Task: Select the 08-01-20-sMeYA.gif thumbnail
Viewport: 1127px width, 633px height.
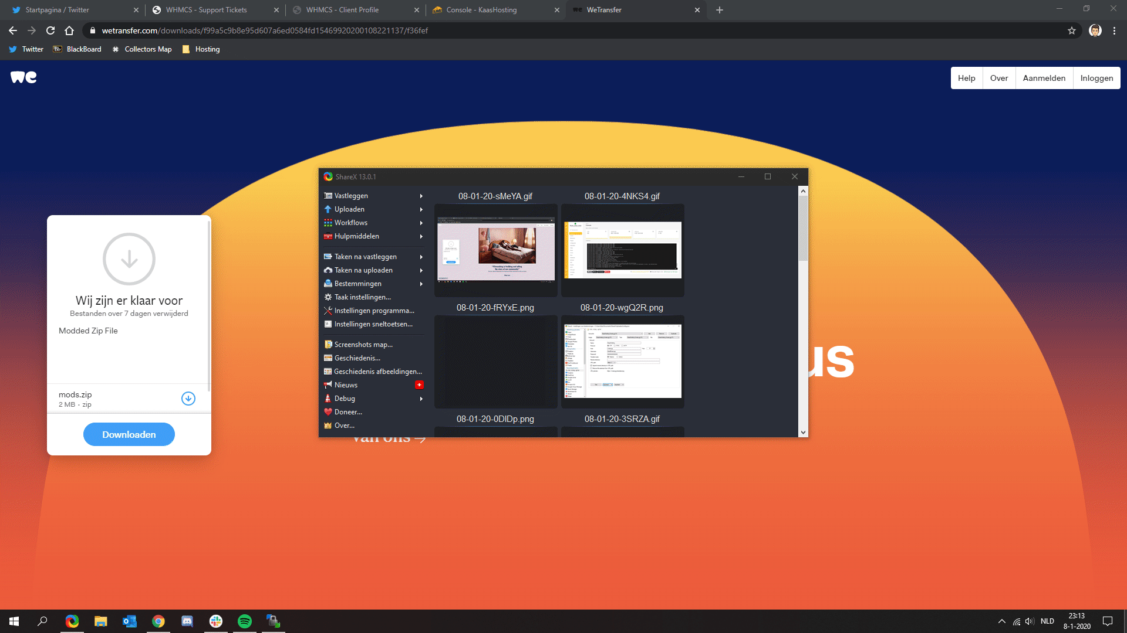Action: (495, 250)
